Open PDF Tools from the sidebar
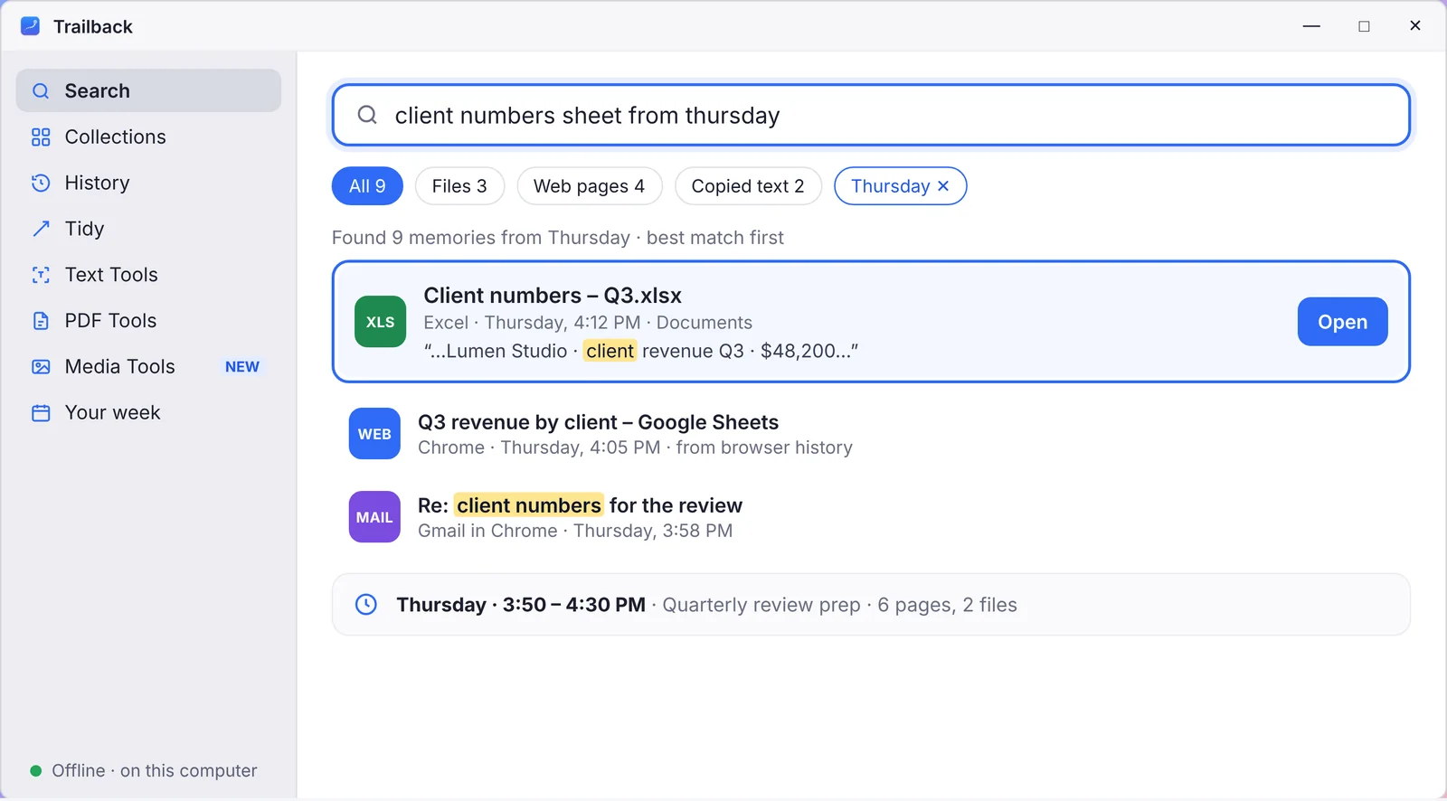 coord(148,321)
